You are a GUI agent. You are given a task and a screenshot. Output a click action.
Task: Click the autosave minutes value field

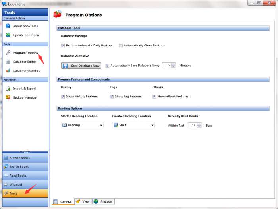[167, 65]
